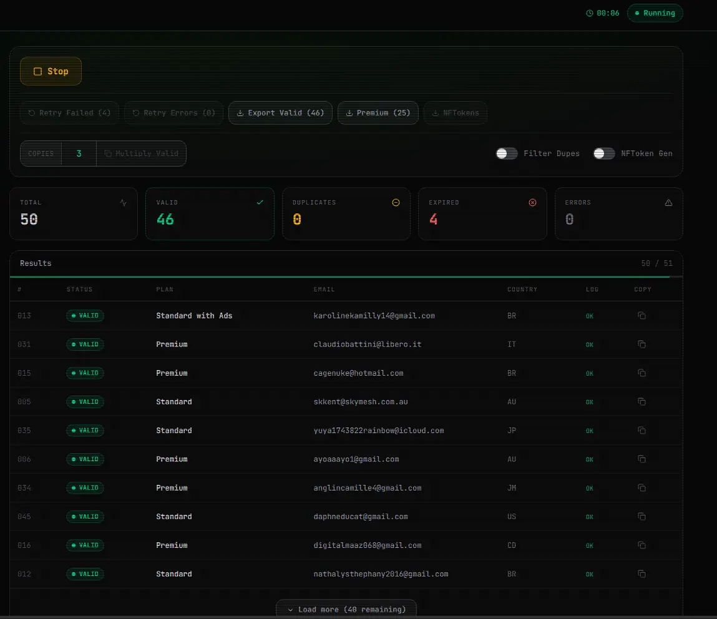This screenshot has height=619, width=717.
Task: Stop the running check
Action: point(51,71)
